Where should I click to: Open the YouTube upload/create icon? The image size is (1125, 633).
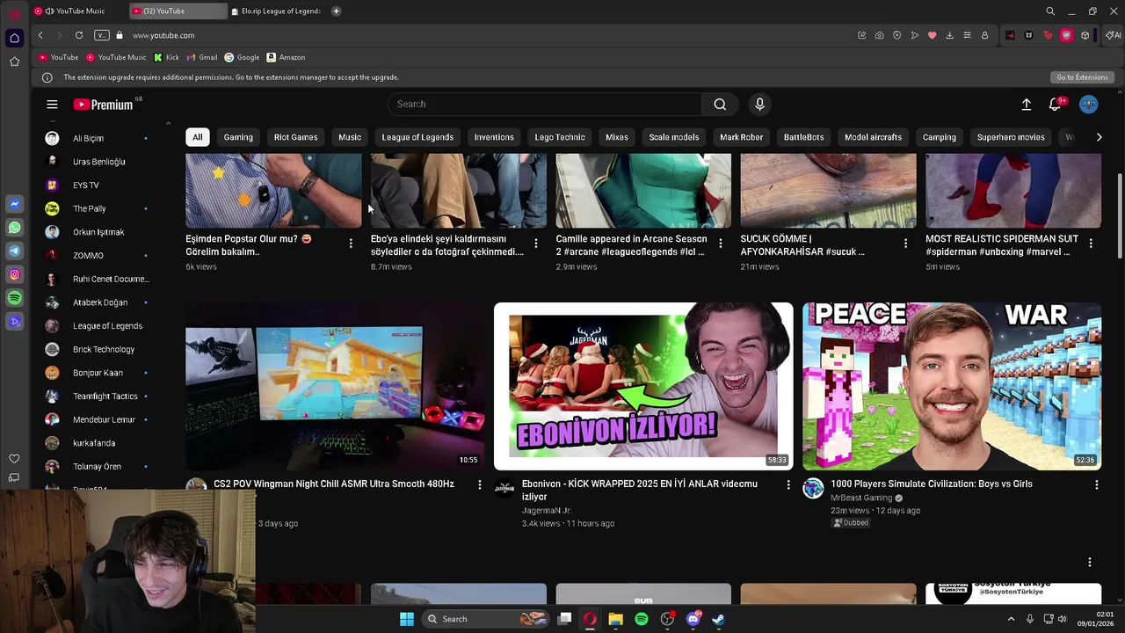pos(1026,105)
